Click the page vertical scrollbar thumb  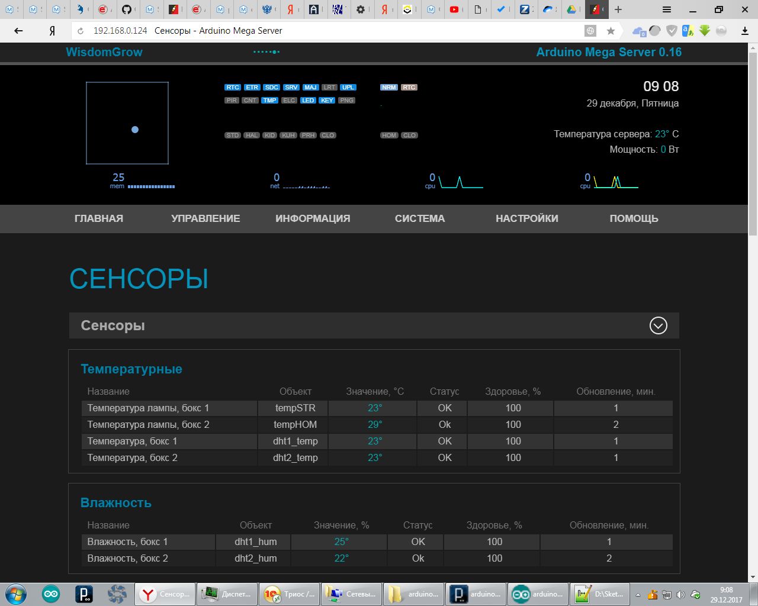pyautogui.click(x=753, y=142)
